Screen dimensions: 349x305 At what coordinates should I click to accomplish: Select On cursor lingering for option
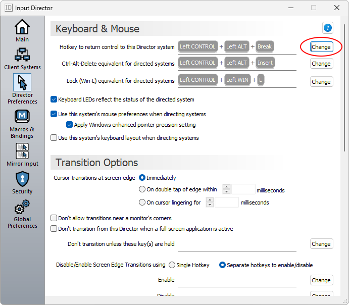point(142,202)
